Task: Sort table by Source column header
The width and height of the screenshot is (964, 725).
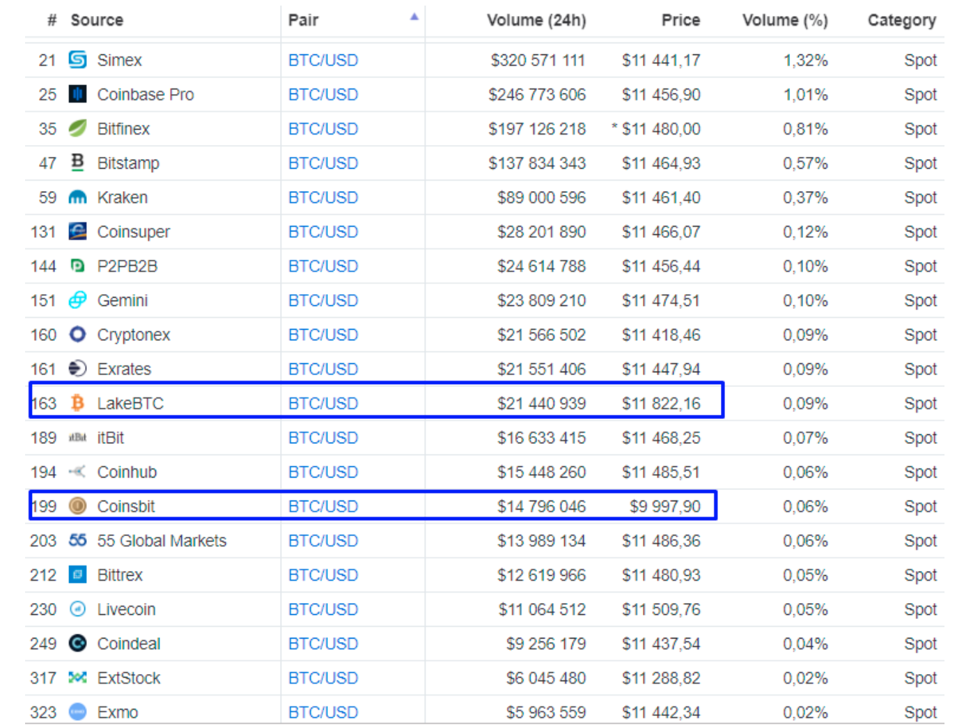Action: click(x=97, y=20)
